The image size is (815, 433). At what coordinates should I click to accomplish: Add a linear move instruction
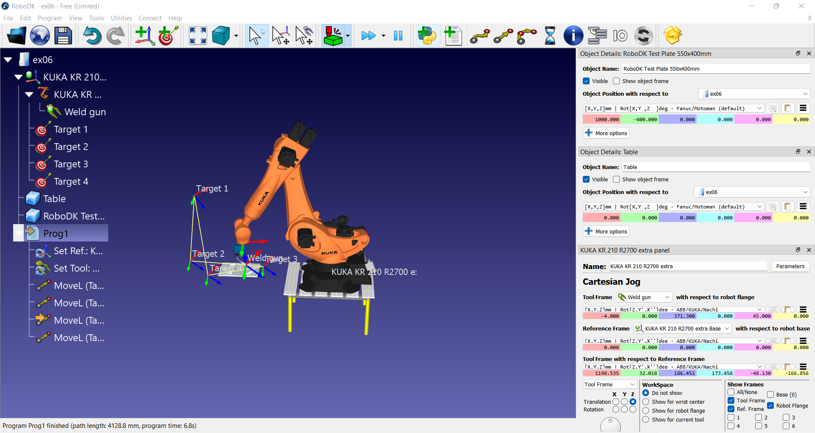[x=503, y=36]
